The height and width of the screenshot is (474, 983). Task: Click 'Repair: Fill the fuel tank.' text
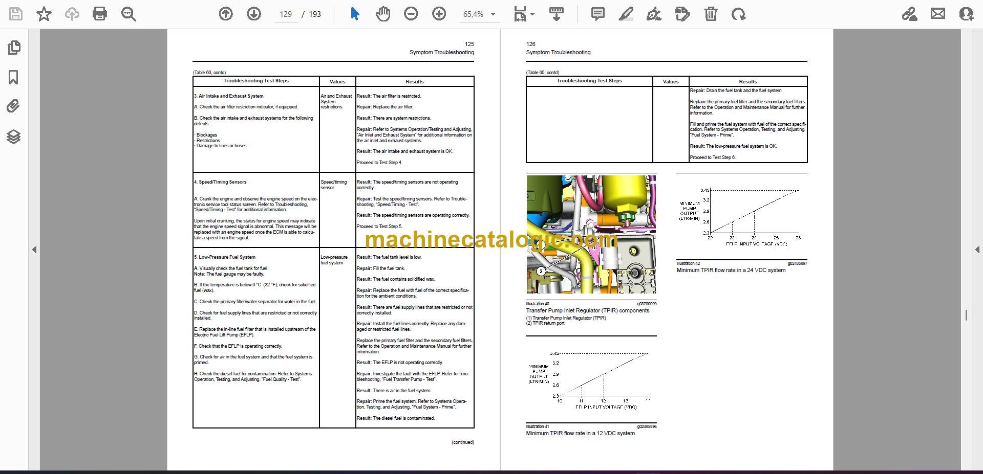381,268
